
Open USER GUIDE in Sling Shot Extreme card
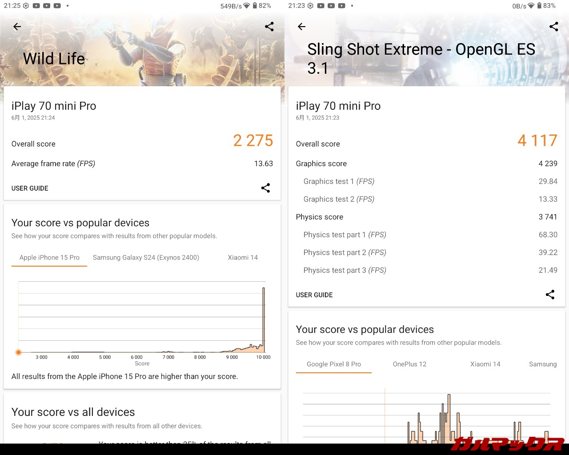pyautogui.click(x=314, y=295)
